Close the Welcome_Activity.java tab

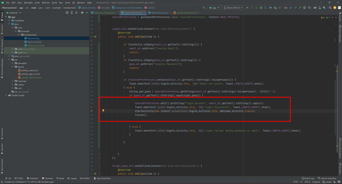coord(118,13)
